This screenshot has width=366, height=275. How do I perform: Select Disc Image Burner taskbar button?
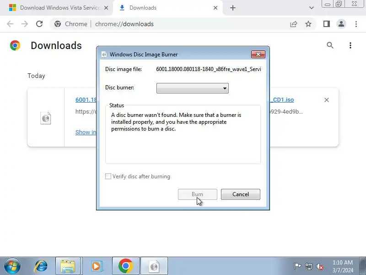154,266
